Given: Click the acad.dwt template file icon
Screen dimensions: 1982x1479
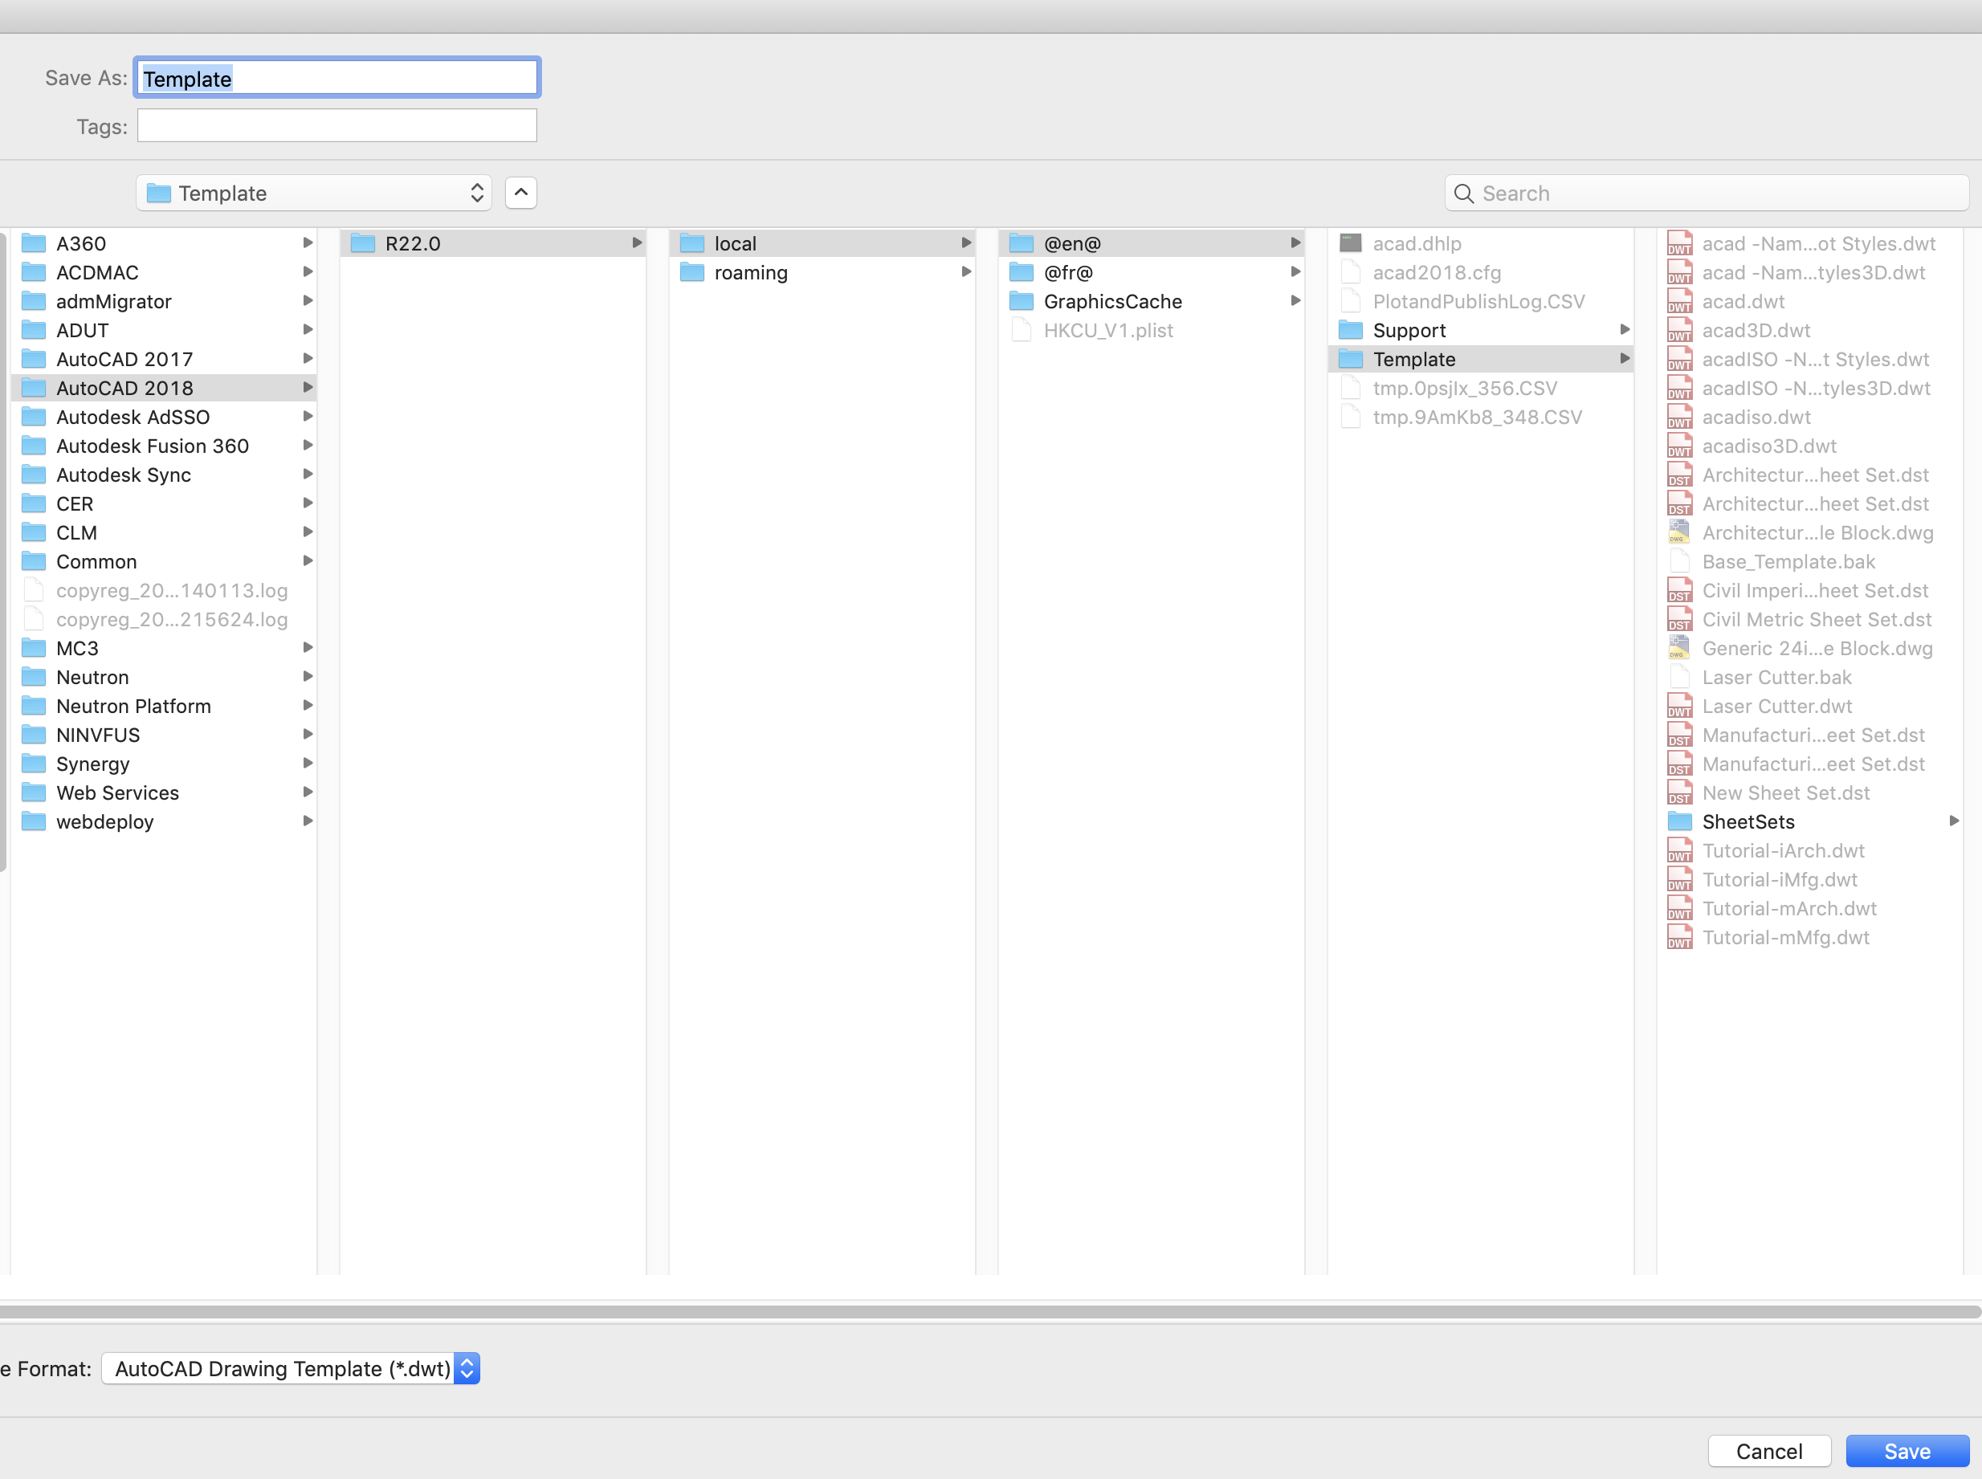Looking at the screenshot, I should [x=1679, y=302].
